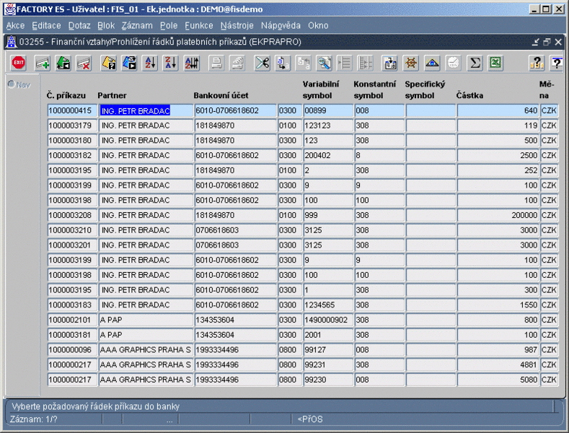Open the advanced sort settings icon
Viewport: 569px width, 433px height.
tap(192, 63)
